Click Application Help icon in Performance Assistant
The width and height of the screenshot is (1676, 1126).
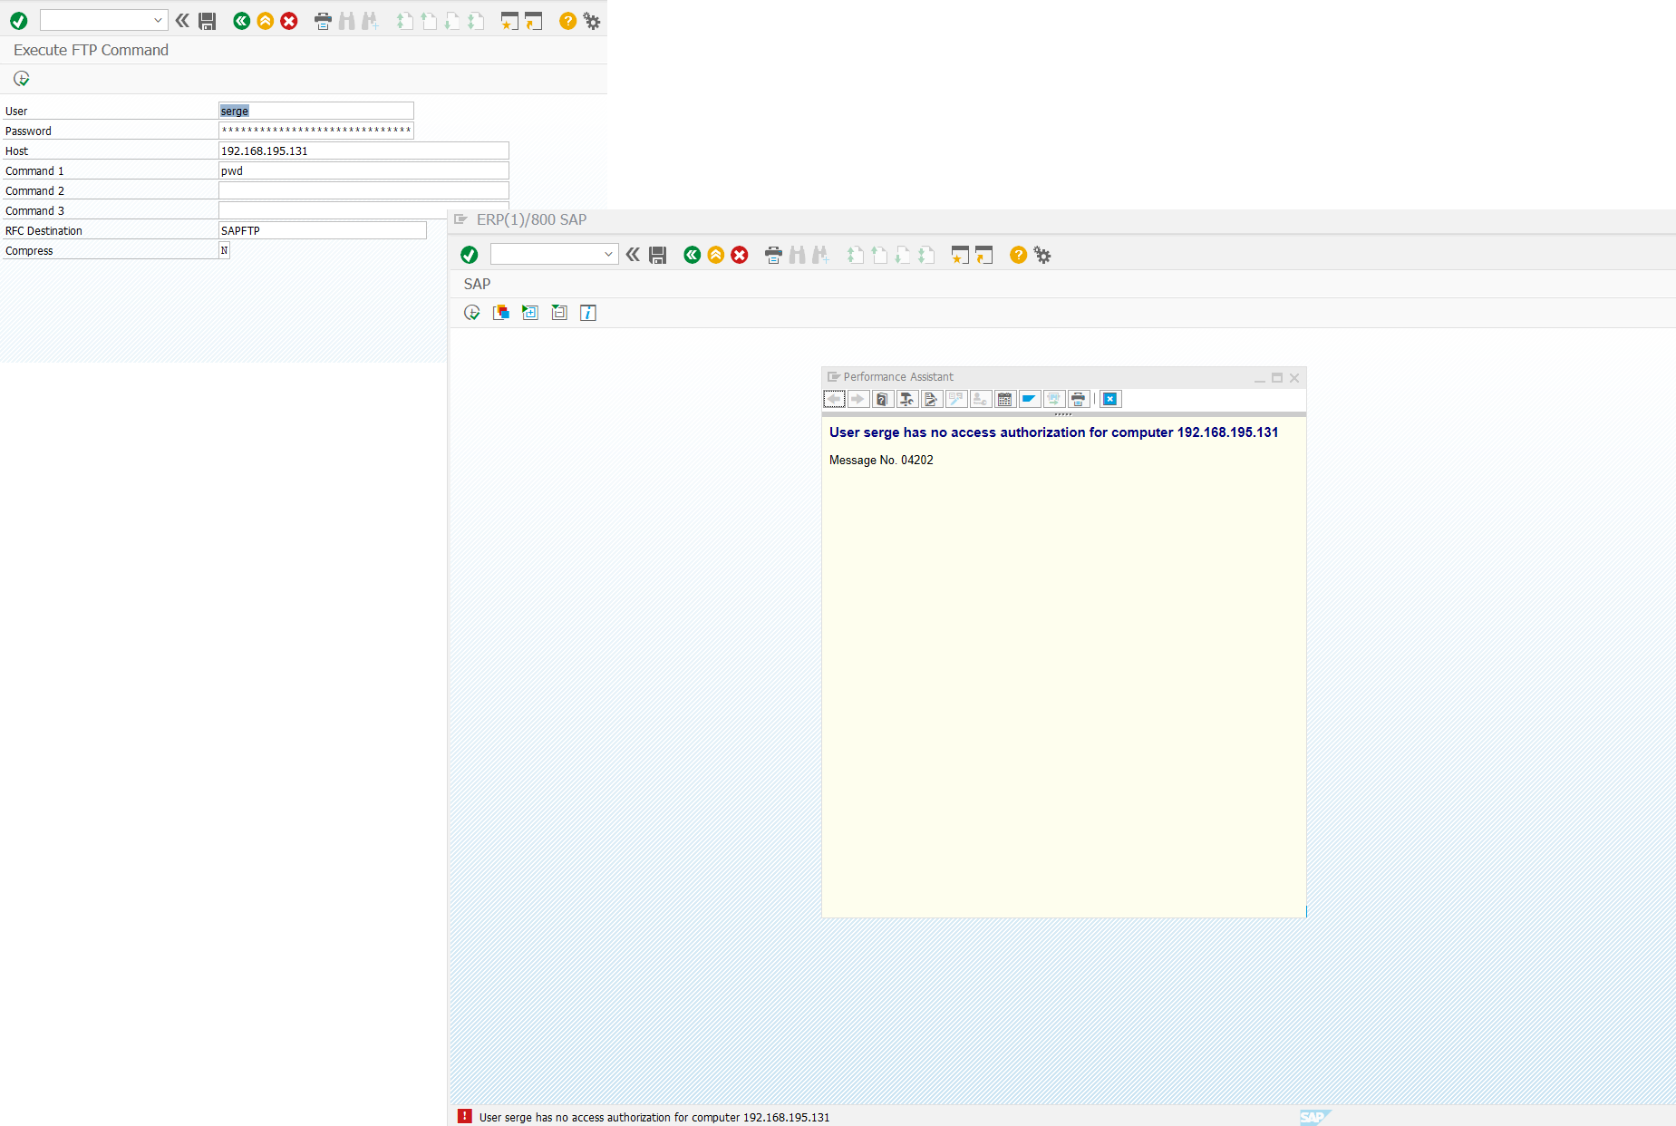click(x=882, y=399)
